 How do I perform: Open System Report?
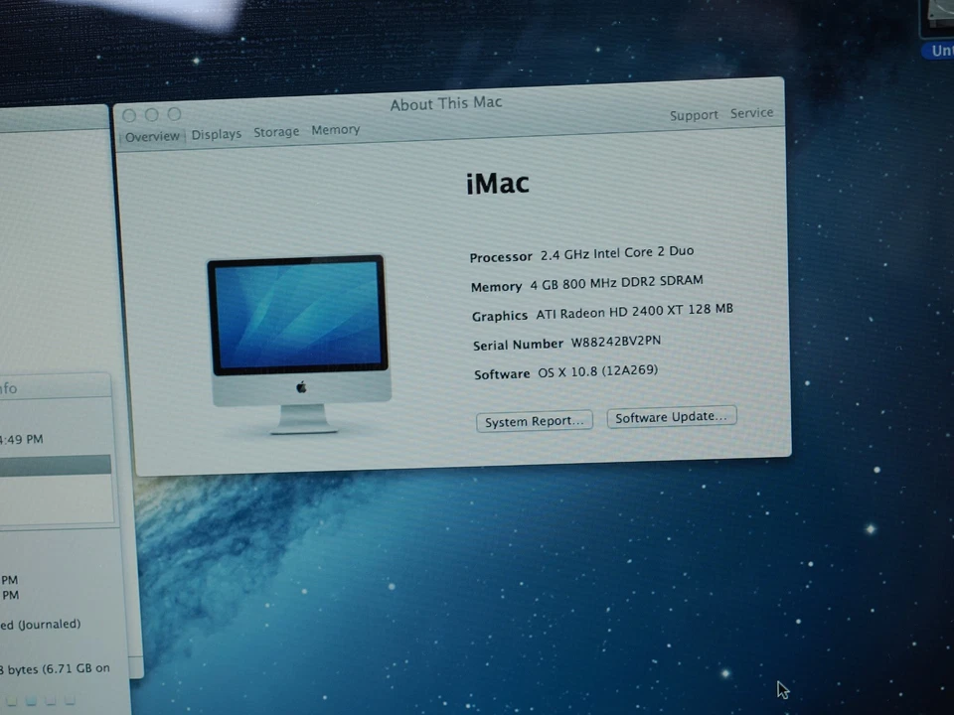point(534,420)
